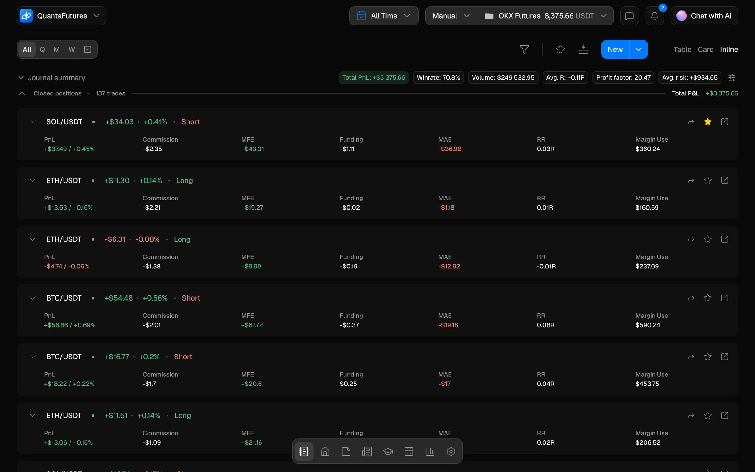Click the download/export icon

pyautogui.click(x=583, y=49)
